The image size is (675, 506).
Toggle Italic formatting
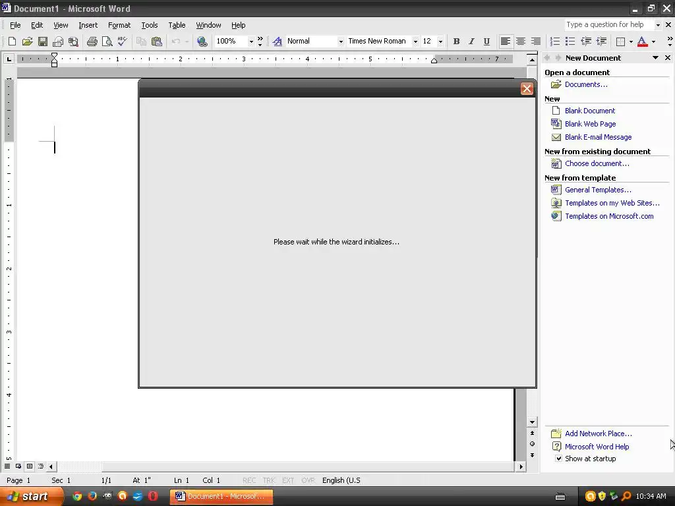471,42
